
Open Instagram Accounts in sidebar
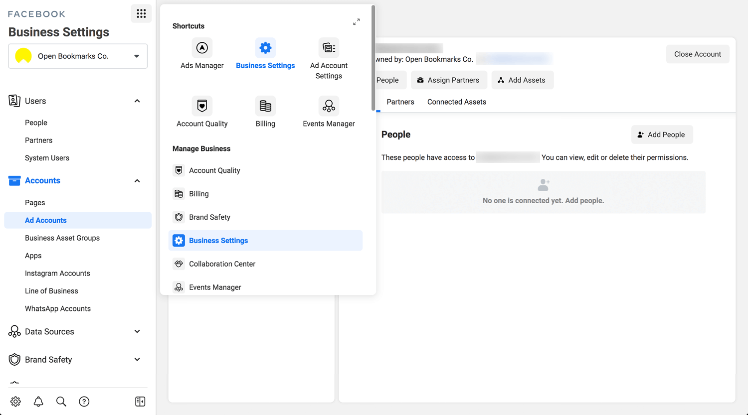[x=57, y=274]
